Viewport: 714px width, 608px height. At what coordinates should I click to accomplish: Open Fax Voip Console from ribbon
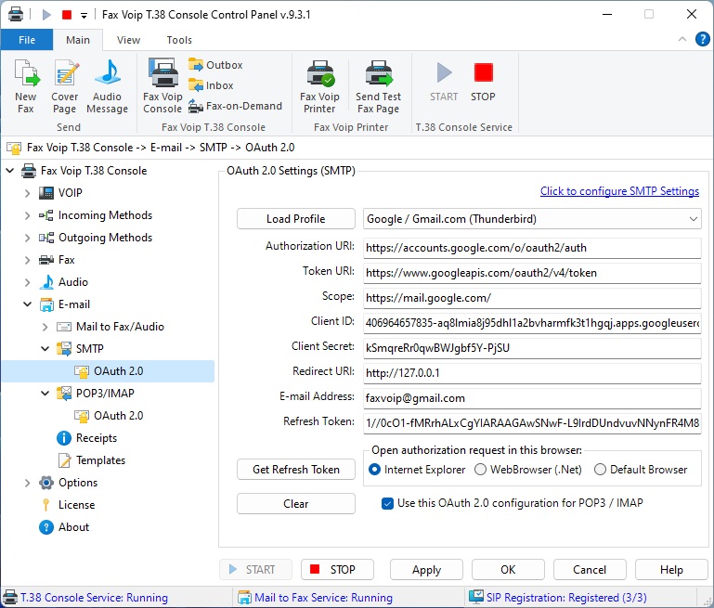coord(162,86)
